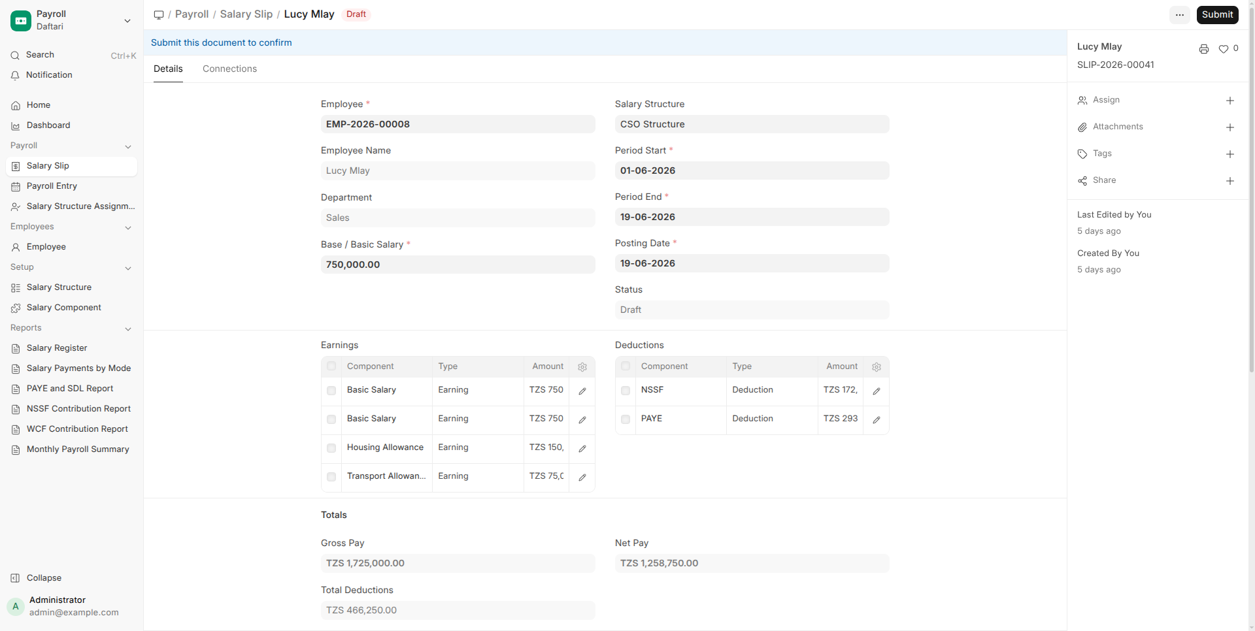The height and width of the screenshot is (631, 1255).
Task: Click the desk icon in the breadcrumb
Action: 159,14
